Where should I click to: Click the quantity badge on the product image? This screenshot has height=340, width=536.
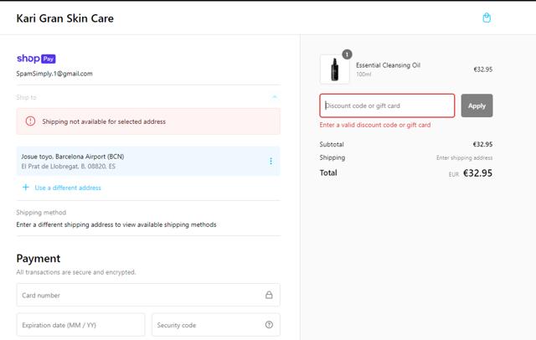tap(347, 54)
